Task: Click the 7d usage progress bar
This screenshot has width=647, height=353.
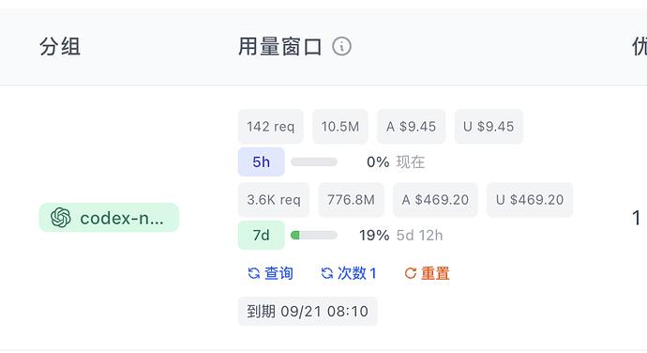Action: click(314, 236)
